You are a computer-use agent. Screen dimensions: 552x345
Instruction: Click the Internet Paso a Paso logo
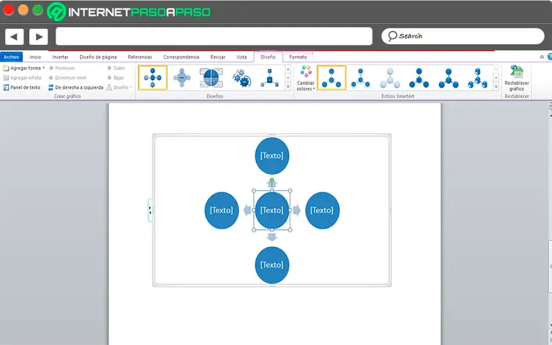point(129,12)
